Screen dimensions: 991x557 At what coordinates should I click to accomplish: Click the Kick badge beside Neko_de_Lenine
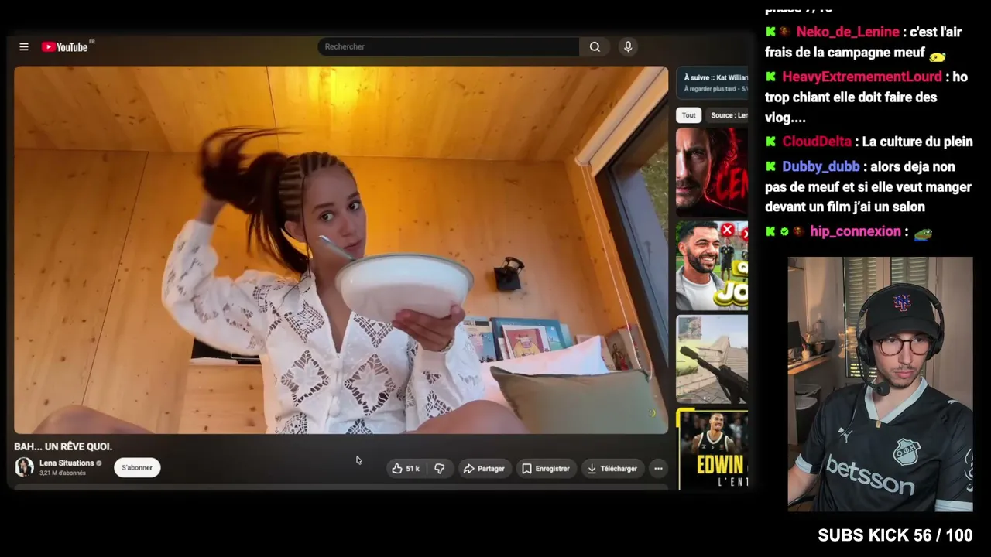770,32
